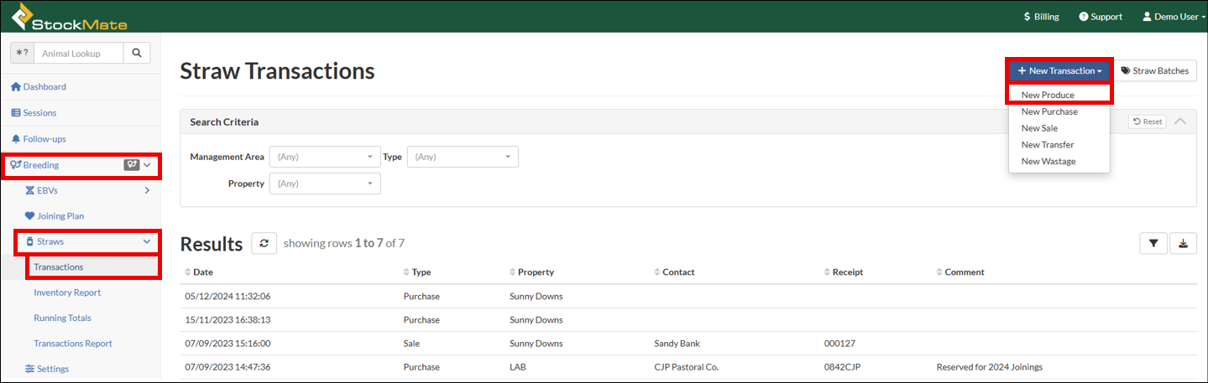Viewport: 1208px width, 383px height.
Task: Open the Property filter dropdown
Action: [x=325, y=184]
